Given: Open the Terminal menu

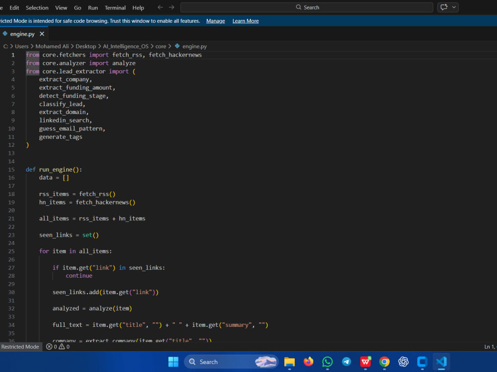Looking at the screenshot, I should pos(115,7).
